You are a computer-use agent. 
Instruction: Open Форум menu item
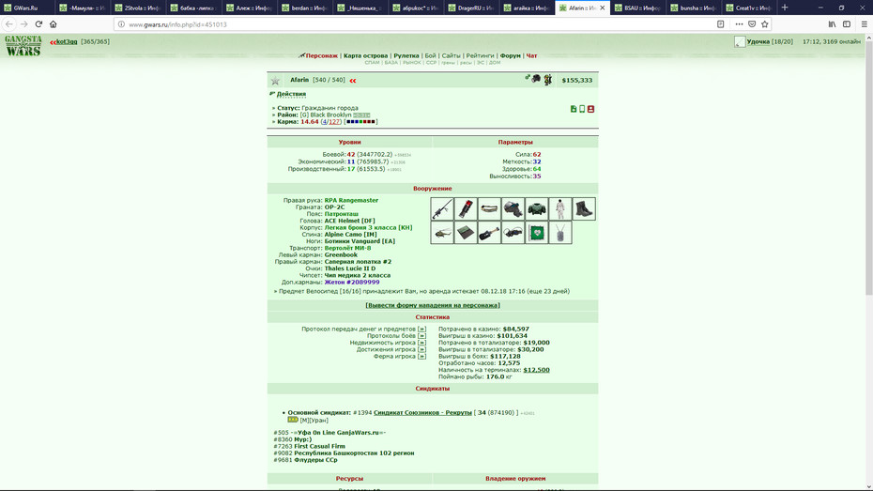coord(510,55)
